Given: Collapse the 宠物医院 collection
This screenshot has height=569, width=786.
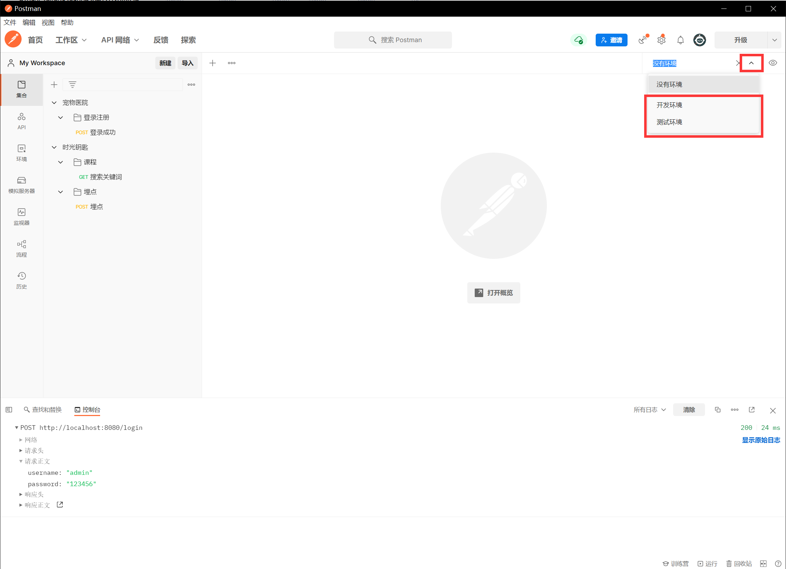Looking at the screenshot, I should pos(54,103).
